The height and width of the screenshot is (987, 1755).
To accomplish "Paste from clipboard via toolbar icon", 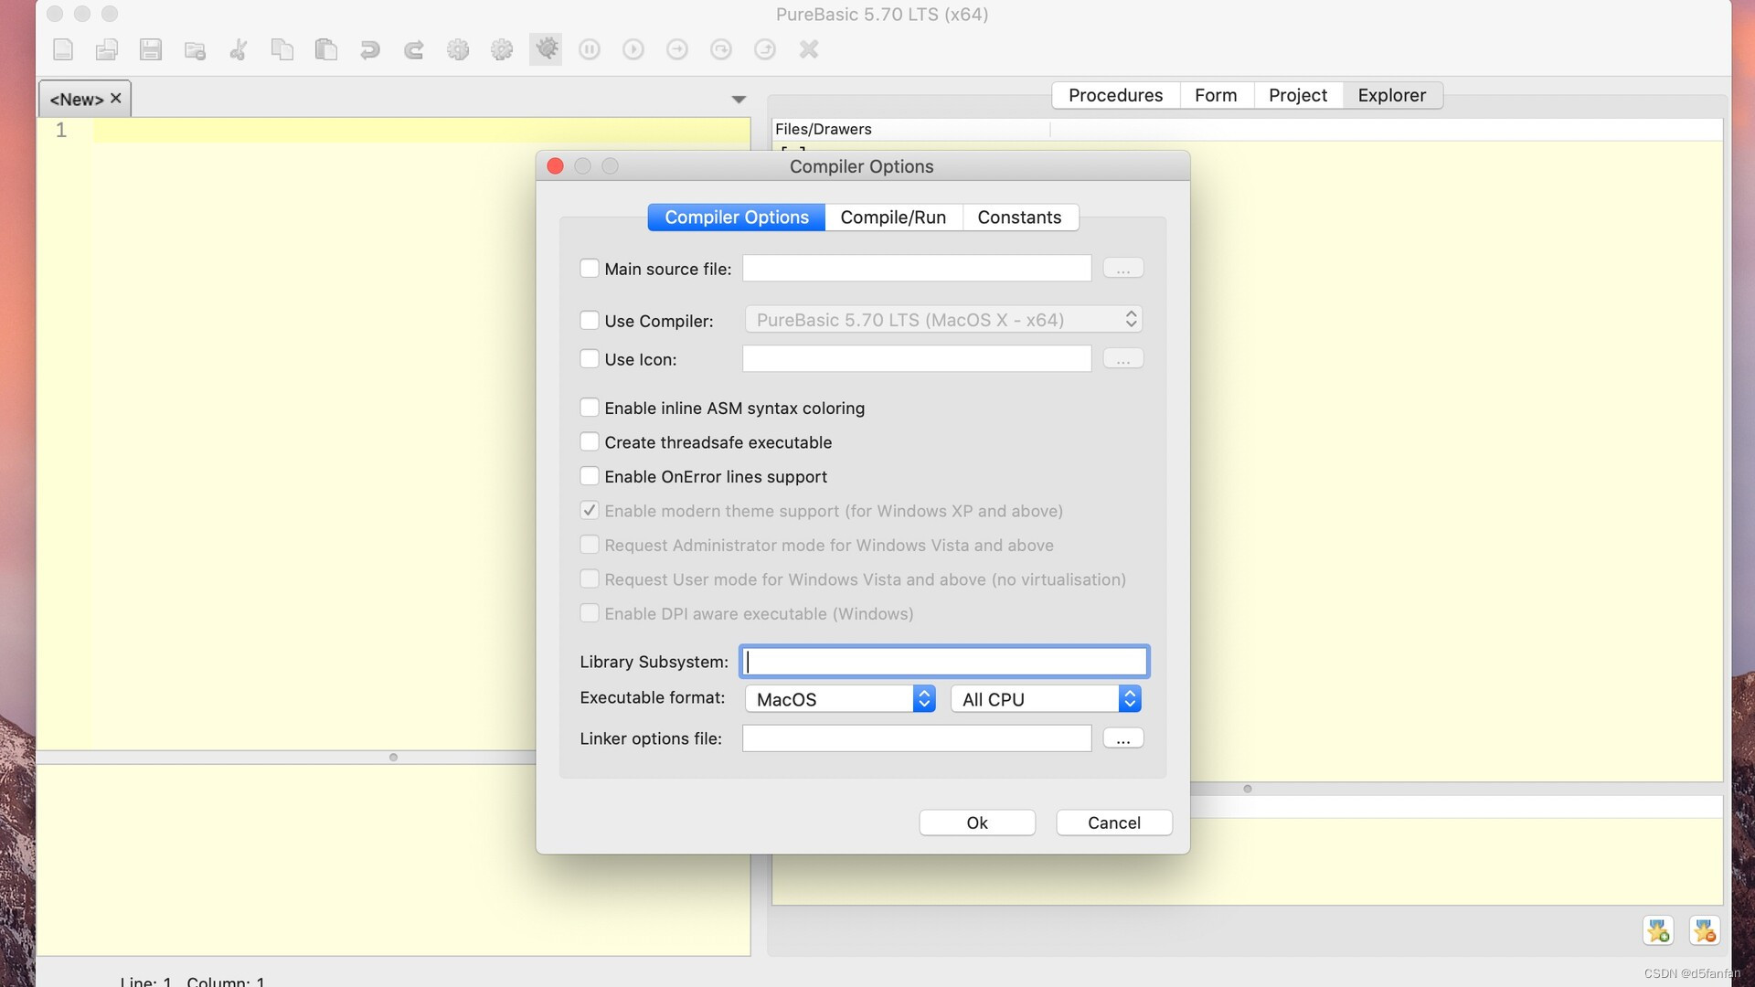I will pyautogui.click(x=326, y=49).
